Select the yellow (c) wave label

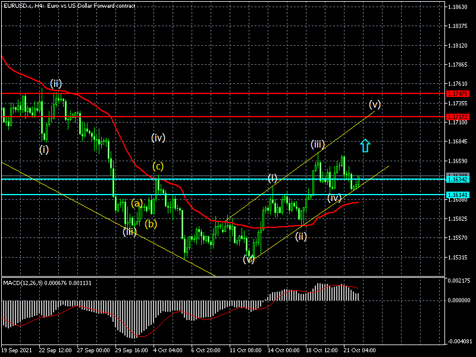point(158,166)
